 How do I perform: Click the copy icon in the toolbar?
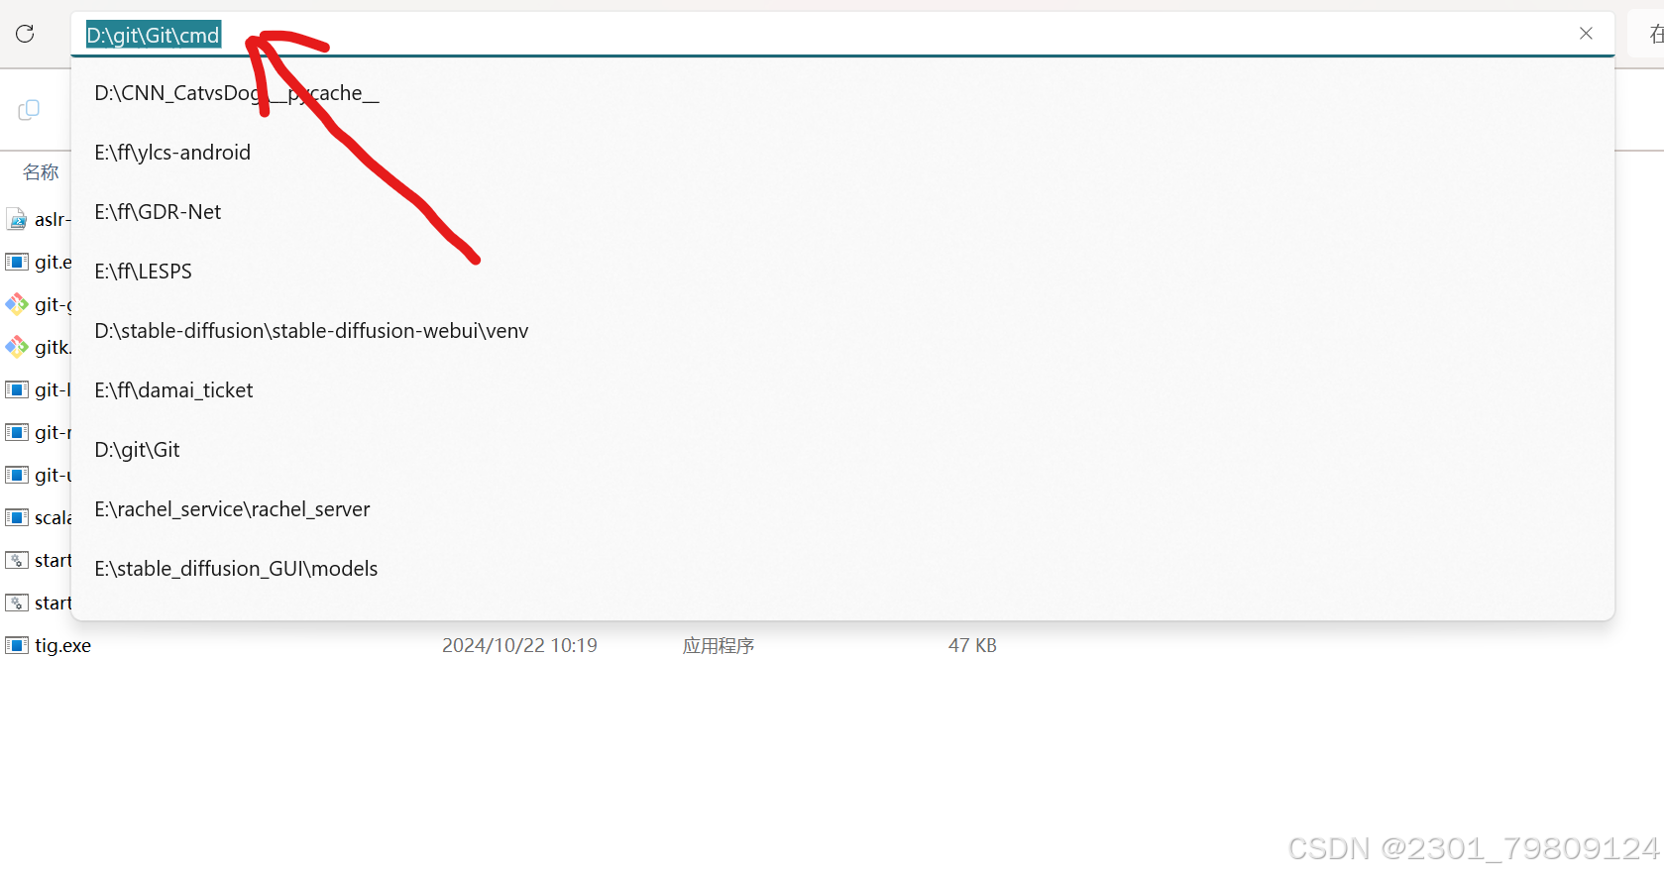(x=29, y=109)
